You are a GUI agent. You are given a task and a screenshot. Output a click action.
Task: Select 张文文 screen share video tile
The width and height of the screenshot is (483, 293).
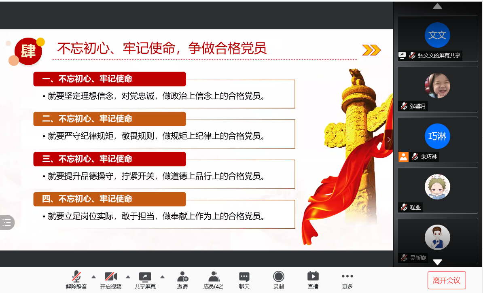click(x=437, y=38)
